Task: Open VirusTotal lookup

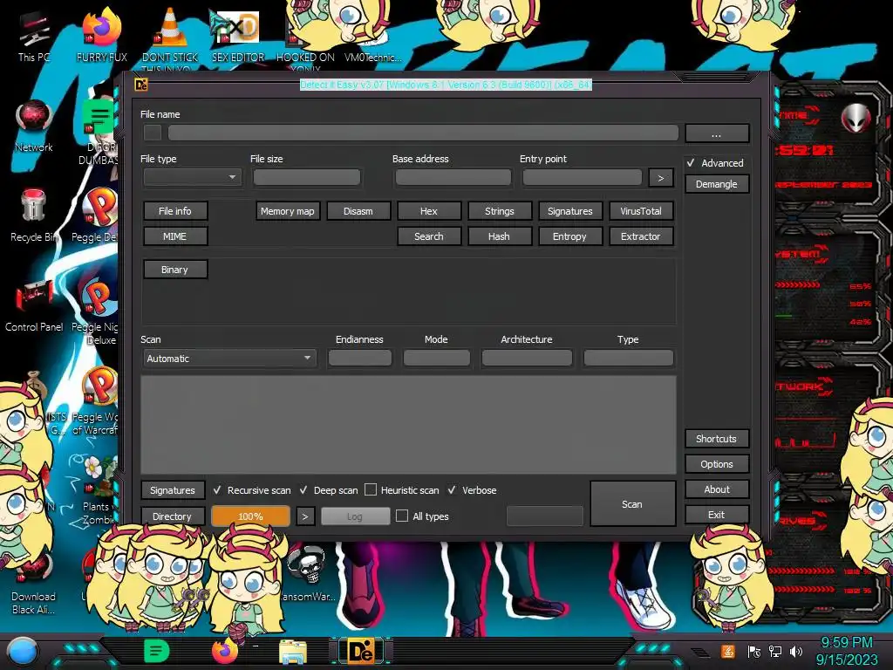Action: [641, 211]
